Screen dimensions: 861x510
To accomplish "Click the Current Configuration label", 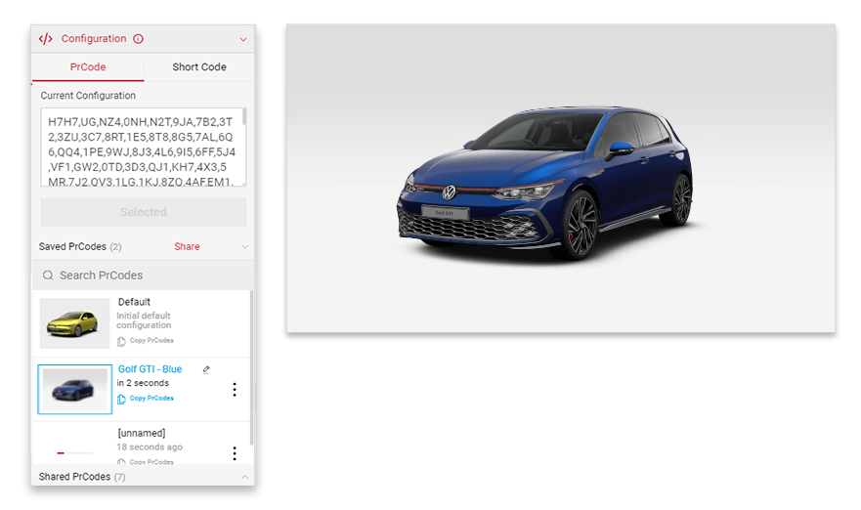I will (88, 96).
